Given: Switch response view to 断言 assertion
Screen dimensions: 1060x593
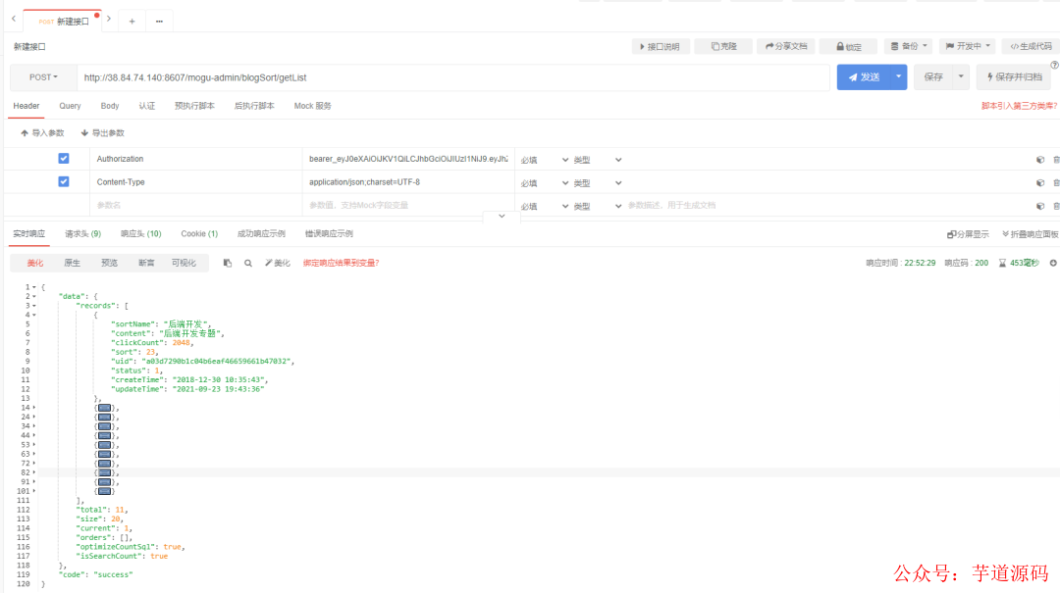Looking at the screenshot, I should [x=146, y=264].
